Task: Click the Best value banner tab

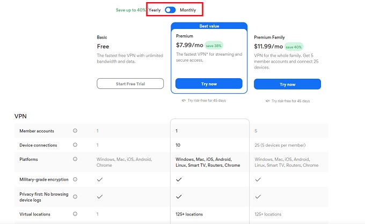Action: tap(209, 26)
